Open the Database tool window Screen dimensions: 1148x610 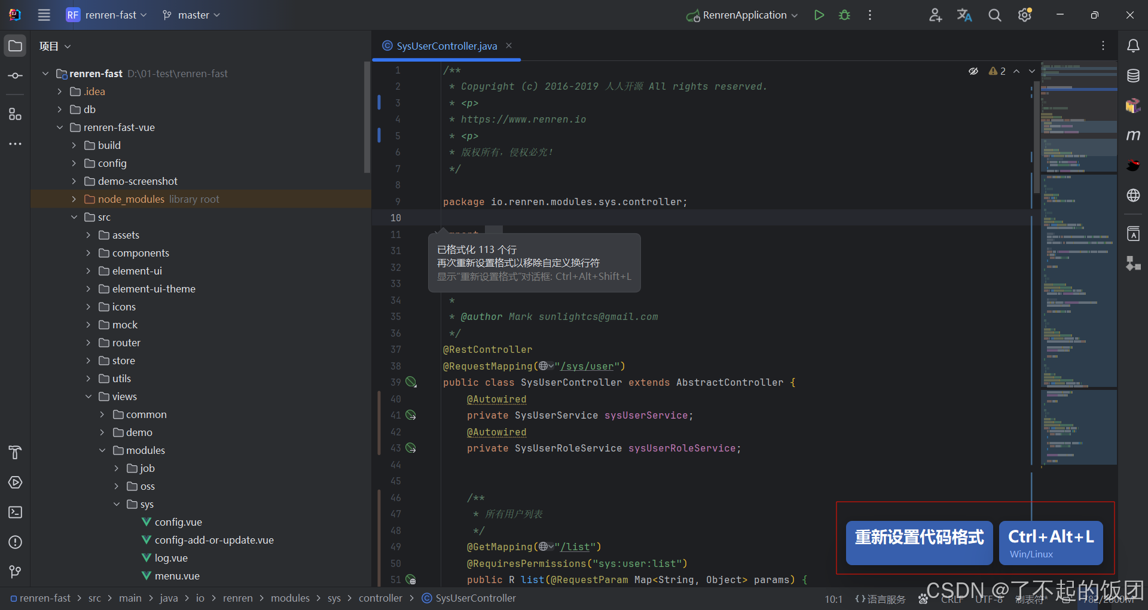point(1133,76)
